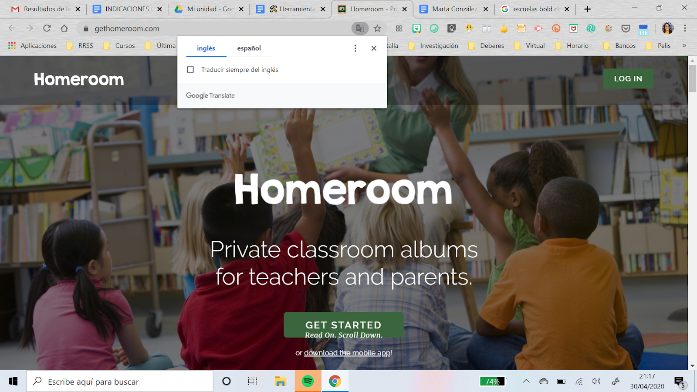Close the translate popup
This screenshot has height=392, width=697.
(374, 48)
